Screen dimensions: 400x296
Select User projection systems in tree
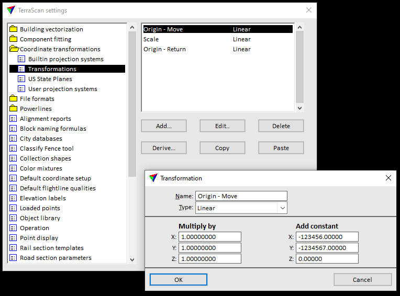pos(62,89)
